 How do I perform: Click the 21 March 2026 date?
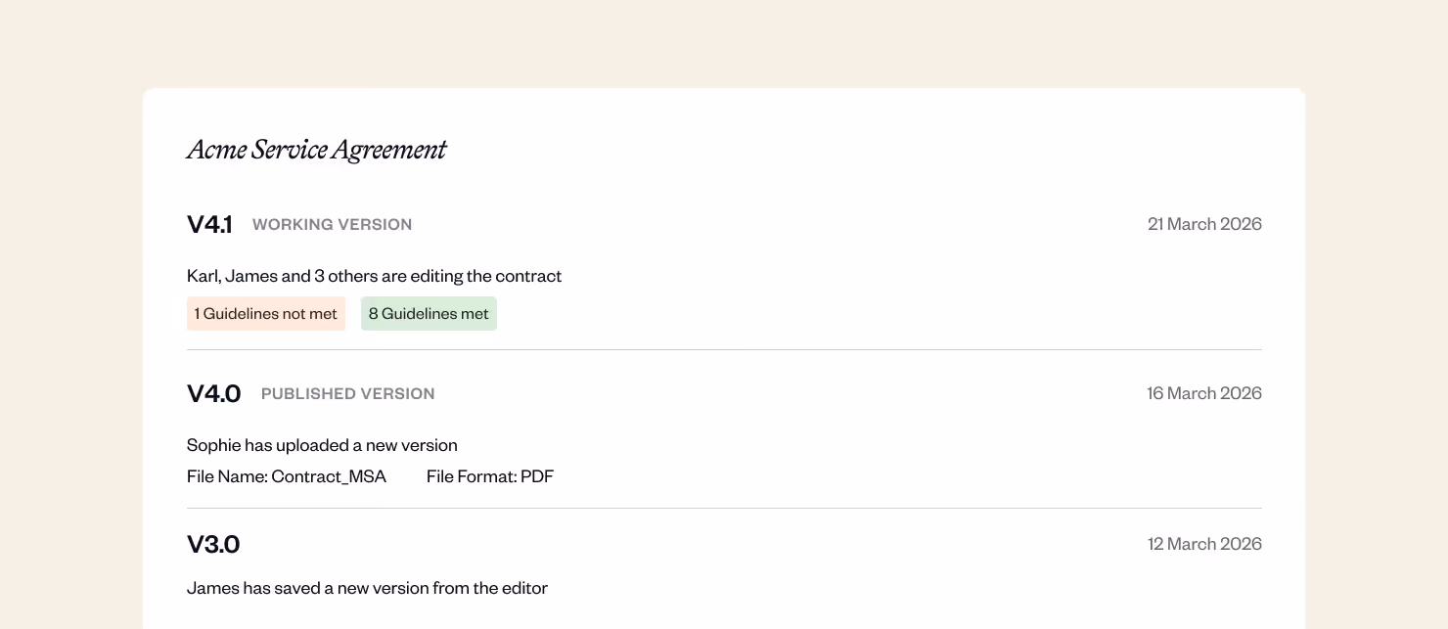[x=1204, y=224]
